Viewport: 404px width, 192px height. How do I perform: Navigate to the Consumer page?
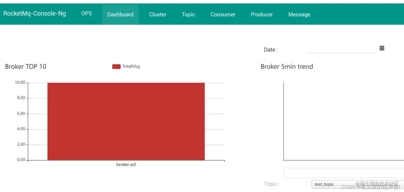(223, 15)
